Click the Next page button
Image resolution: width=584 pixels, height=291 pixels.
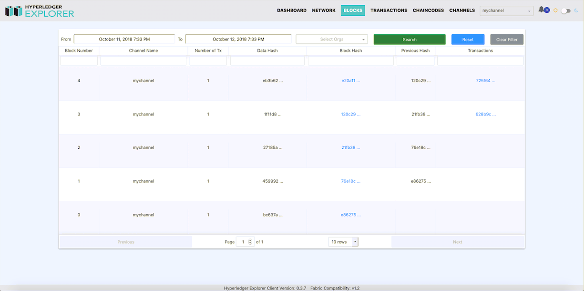458,242
